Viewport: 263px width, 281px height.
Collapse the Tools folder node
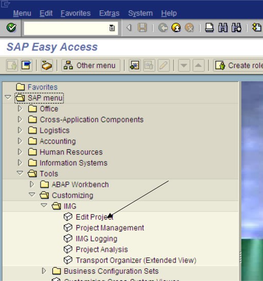pyautogui.click(x=20, y=173)
